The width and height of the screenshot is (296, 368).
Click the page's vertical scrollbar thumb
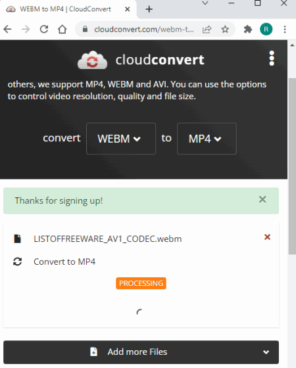point(292,166)
